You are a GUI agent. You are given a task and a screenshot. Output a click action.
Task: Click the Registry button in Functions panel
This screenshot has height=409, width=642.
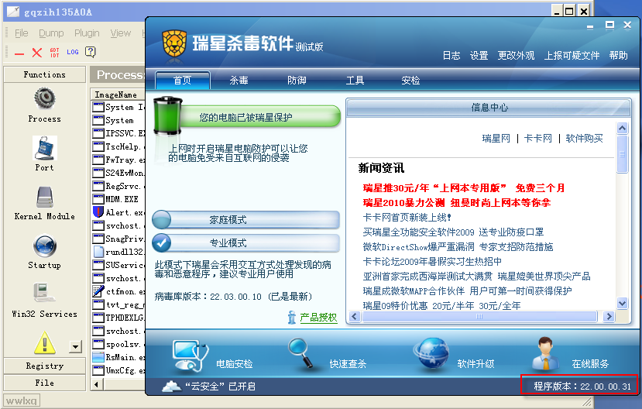pos(45,366)
